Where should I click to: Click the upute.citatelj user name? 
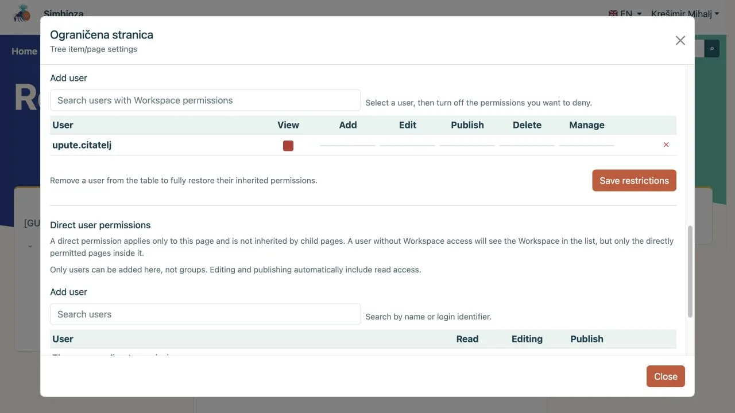tap(82, 145)
